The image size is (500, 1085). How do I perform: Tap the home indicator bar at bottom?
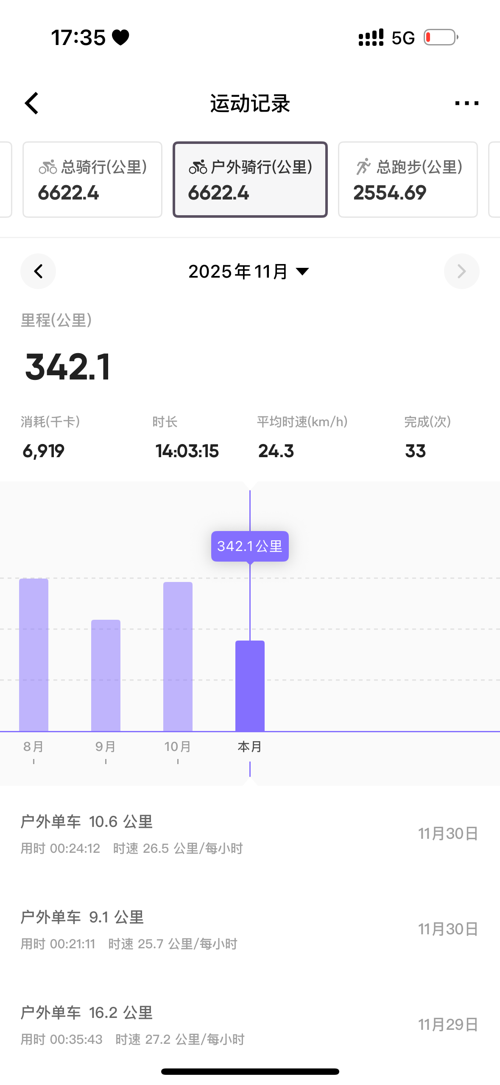[250, 1071]
